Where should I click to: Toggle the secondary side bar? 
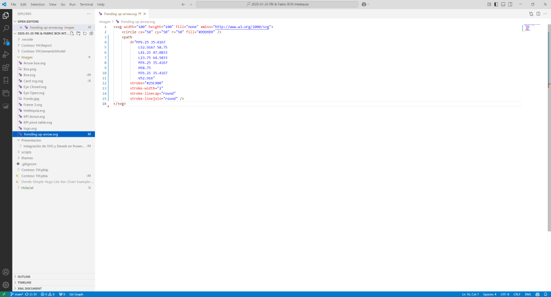coord(510,4)
